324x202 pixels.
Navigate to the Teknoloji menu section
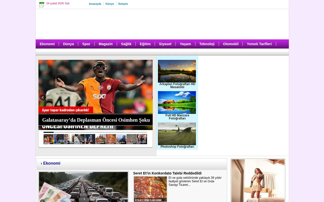click(x=207, y=44)
